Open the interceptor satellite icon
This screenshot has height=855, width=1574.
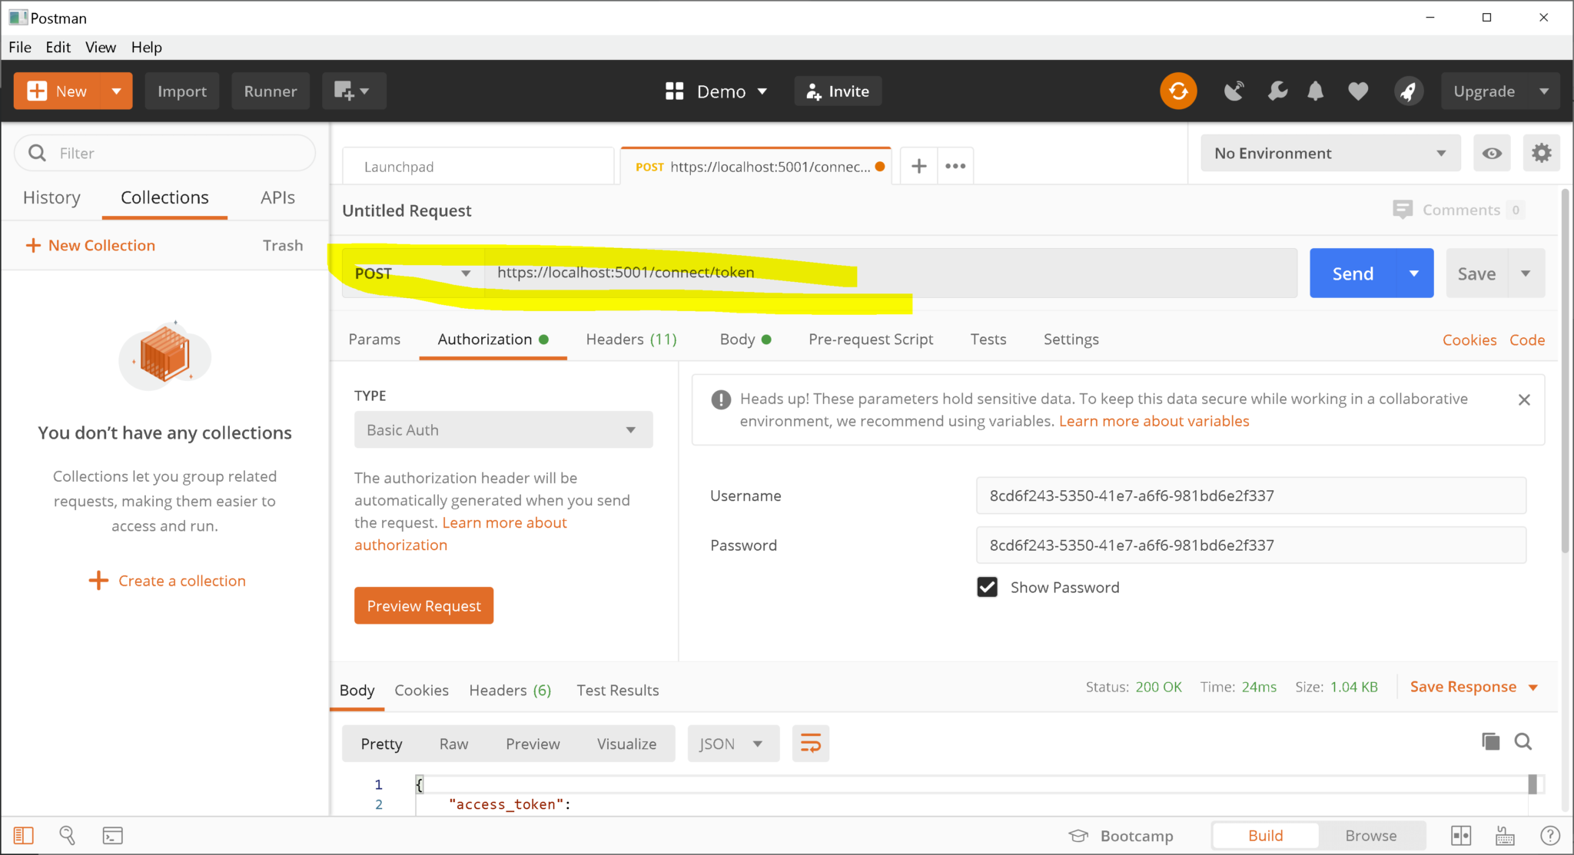pyautogui.click(x=1234, y=91)
